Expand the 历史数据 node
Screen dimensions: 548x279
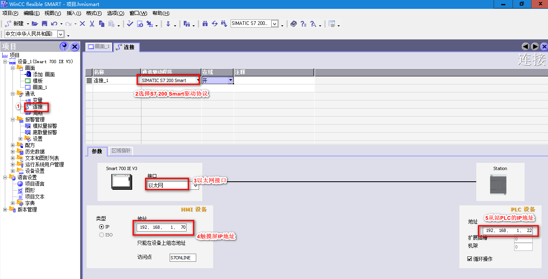(13, 152)
